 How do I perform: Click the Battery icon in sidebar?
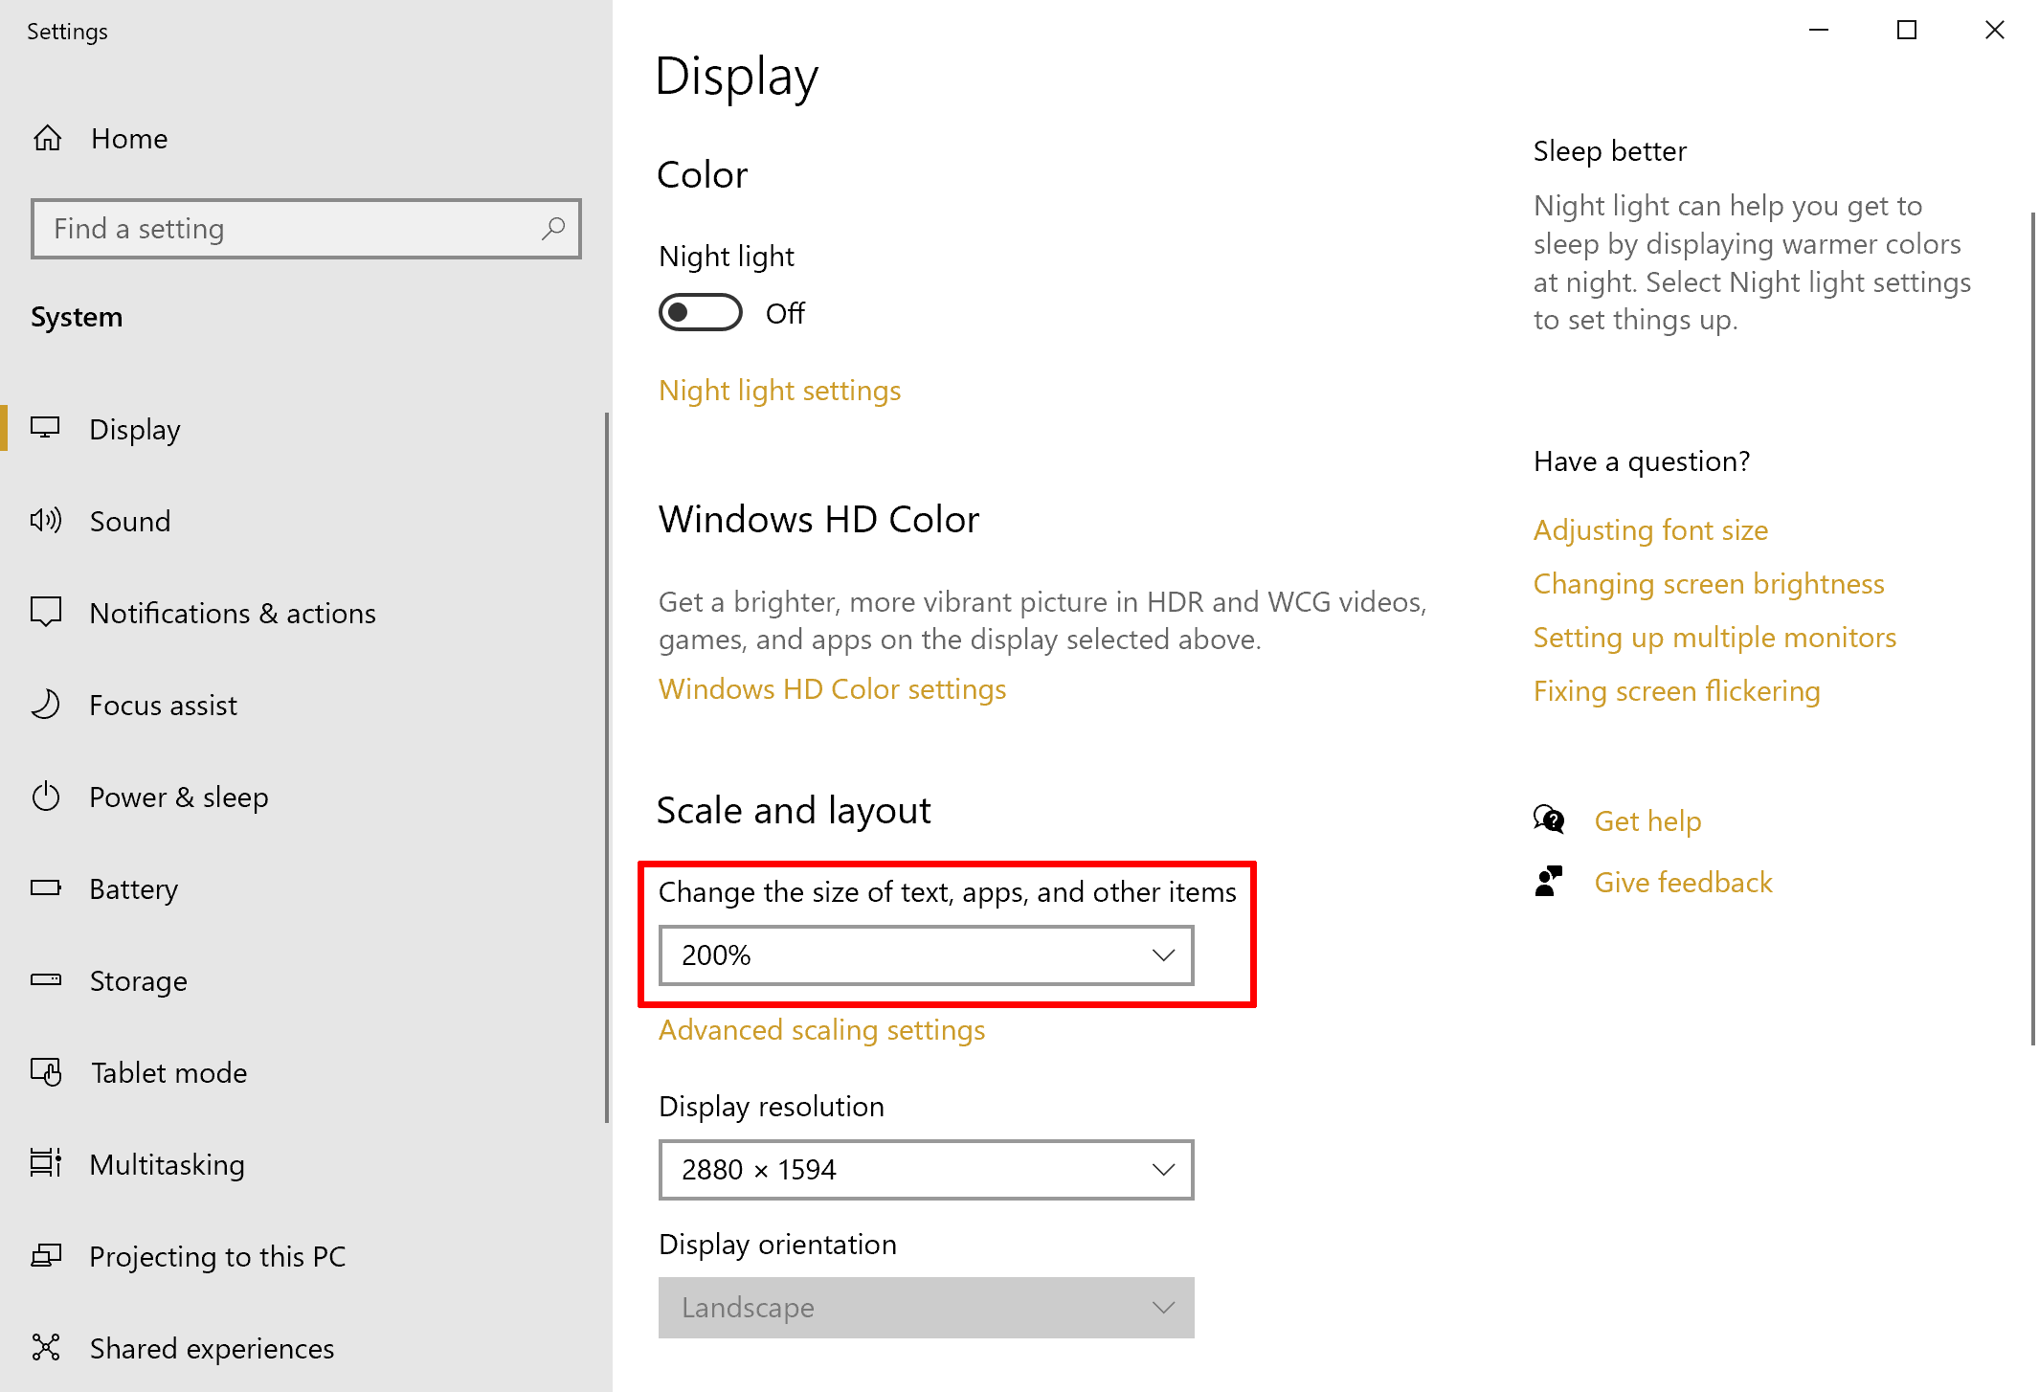click(46, 888)
